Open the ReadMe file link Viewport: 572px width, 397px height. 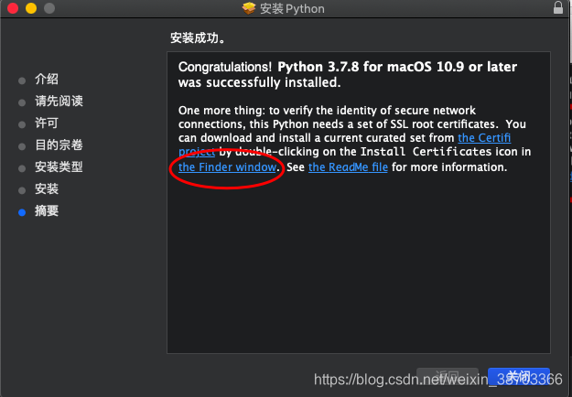tap(348, 167)
